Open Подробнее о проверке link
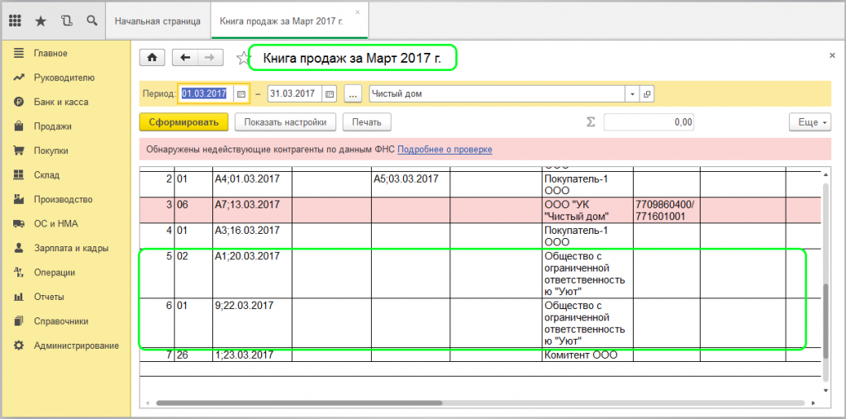The image size is (846, 419). point(444,150)
